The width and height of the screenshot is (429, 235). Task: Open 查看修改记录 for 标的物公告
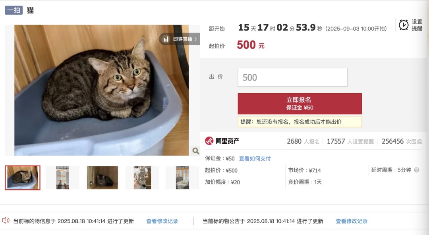pyautogui.click(x=352, y=221)
